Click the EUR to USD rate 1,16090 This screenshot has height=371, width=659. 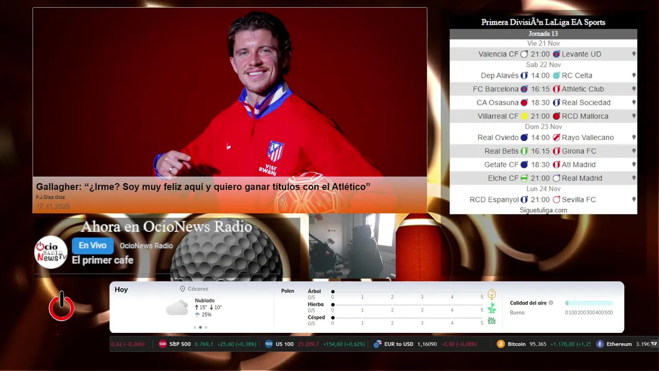click(427, 344)
